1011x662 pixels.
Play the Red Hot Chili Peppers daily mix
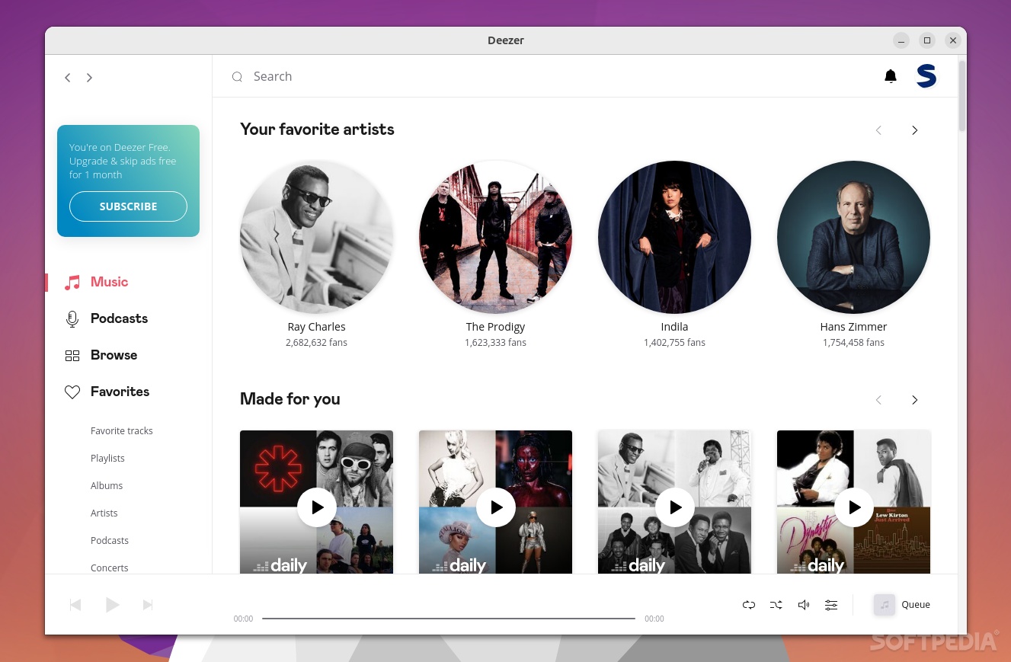[317, 507]
